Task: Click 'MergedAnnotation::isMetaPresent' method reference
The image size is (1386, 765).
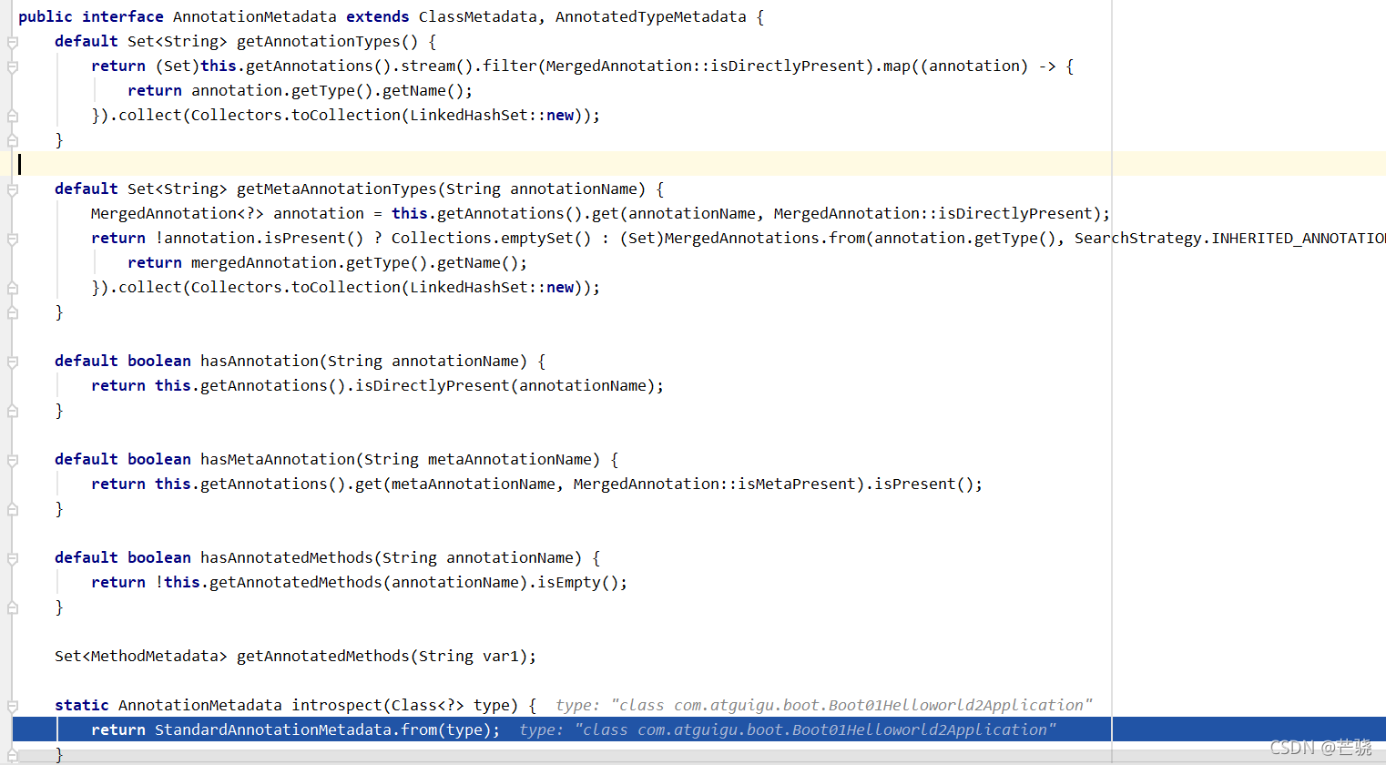Action: (715, 484)
